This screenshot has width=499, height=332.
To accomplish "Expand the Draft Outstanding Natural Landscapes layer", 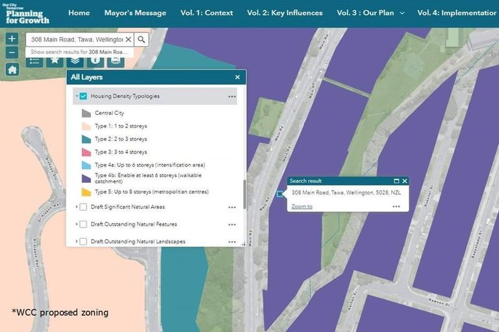I will [76, 242].
